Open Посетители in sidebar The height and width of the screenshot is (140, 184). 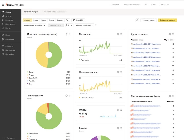[x=10, y=24]
